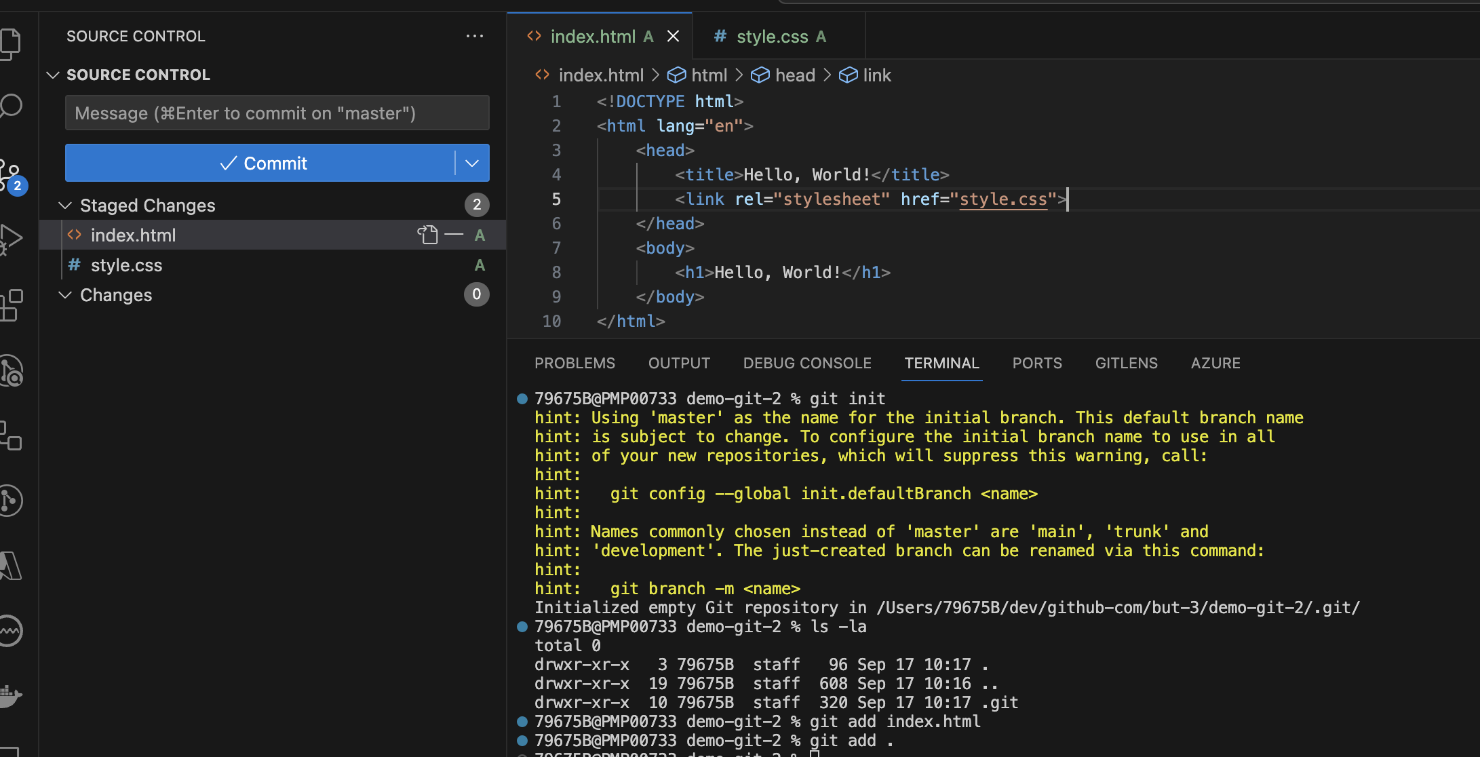Screen dimensions: 1480x757
Task: Click the hash CSS icon beside staged style.css
Action: click(75, 265)
